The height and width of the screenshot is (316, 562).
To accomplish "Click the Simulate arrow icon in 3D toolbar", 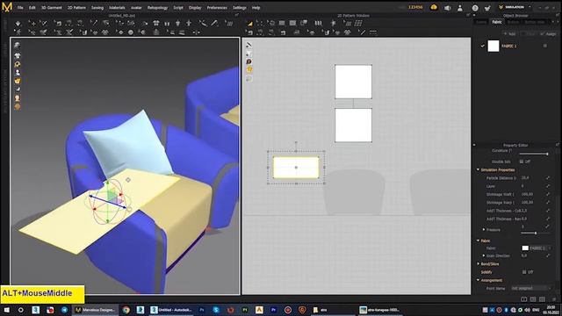I will click(18, 24).
